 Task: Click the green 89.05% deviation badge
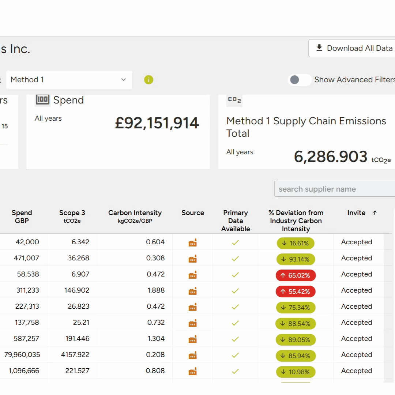click(x=296, y=340)
